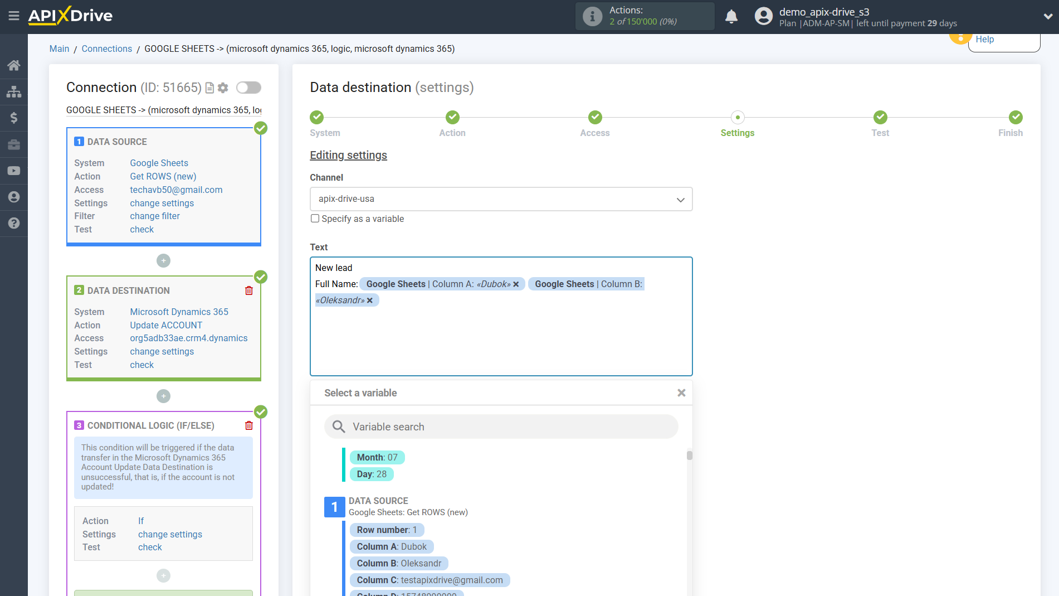Insert the Row number: 1 variable
The height and width of the screenshot is (596, 1059).
click(x=387, y=530)
